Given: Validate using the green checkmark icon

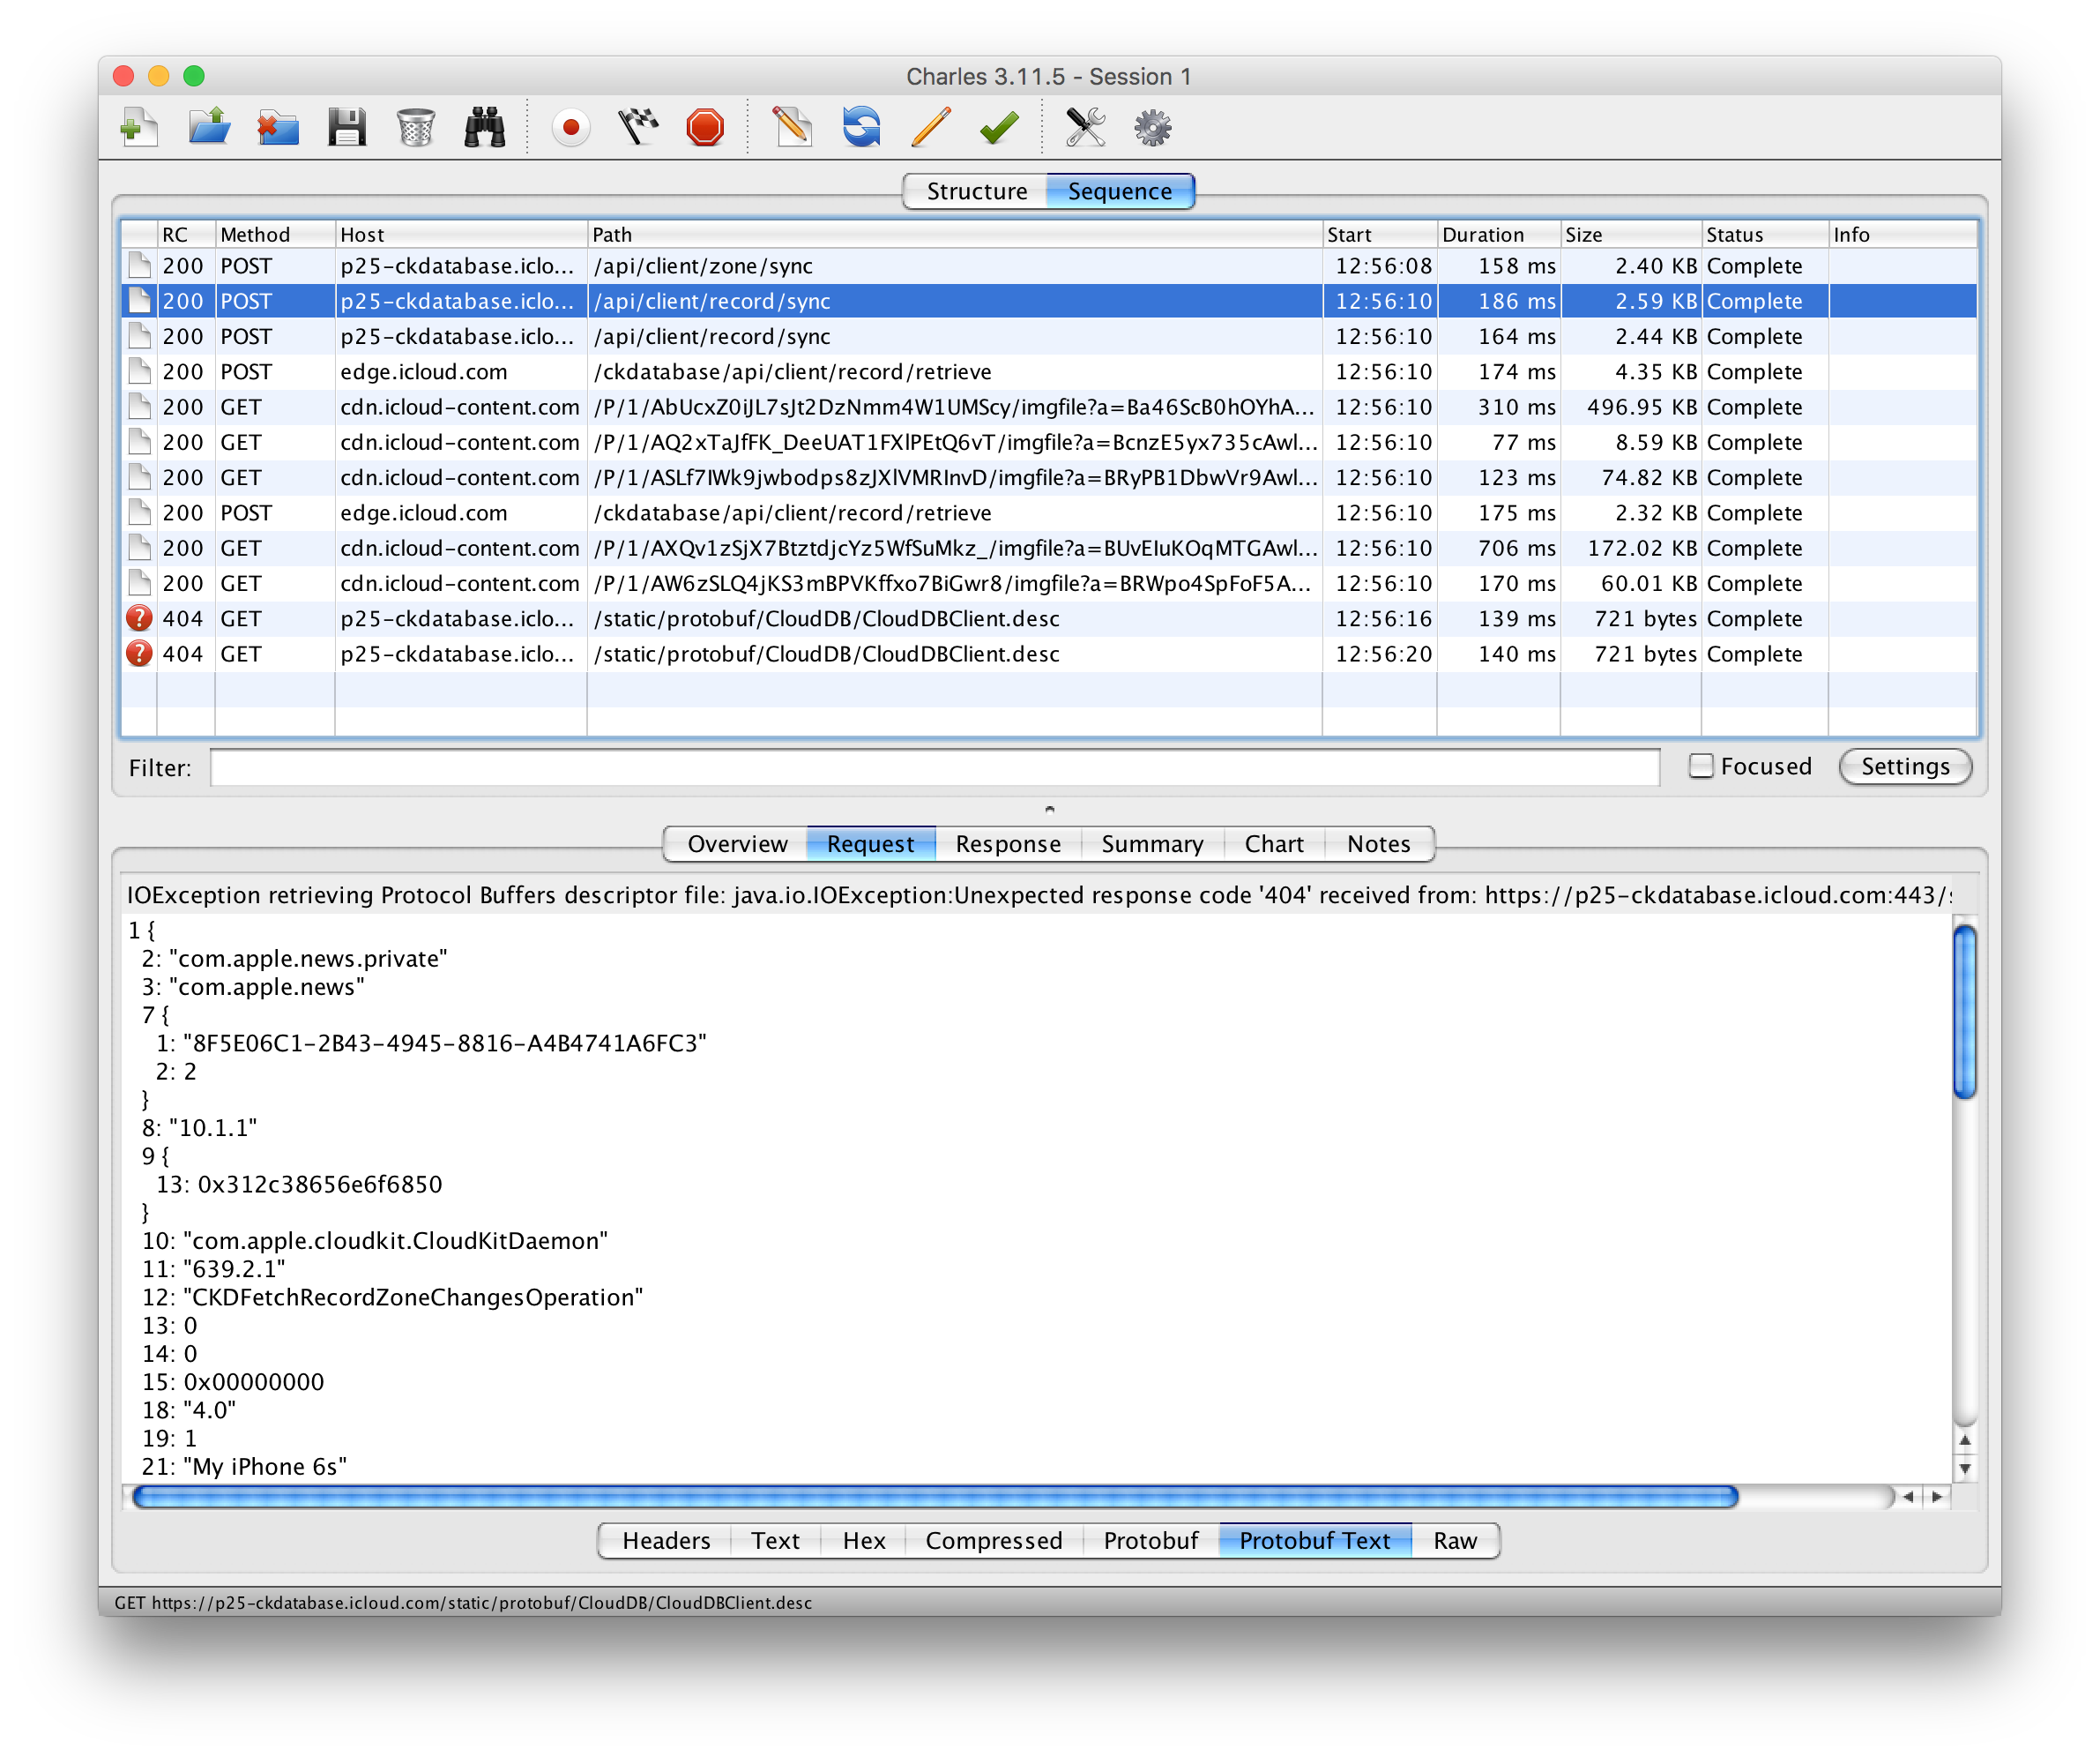Looking at the screenshot, I should click(x=999, y=127).
